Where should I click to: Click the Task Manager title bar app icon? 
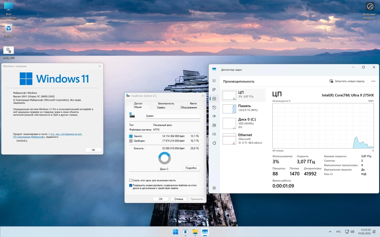pos(214,70)
